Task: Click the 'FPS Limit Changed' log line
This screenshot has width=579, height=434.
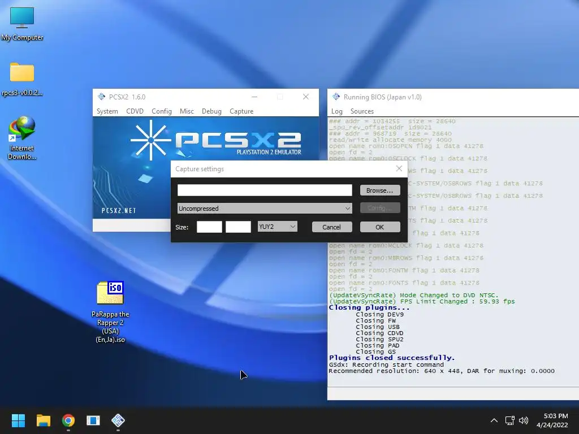Action: click(422, 301)
